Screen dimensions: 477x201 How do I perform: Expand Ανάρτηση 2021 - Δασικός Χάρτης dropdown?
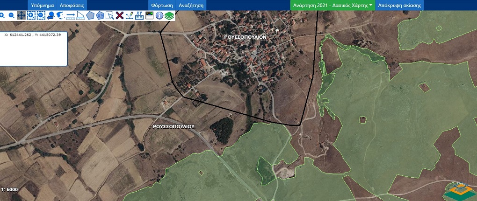coord(332,6)
